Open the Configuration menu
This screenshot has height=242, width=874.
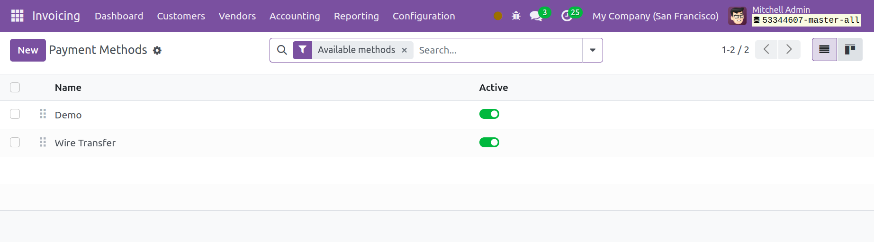424,16
